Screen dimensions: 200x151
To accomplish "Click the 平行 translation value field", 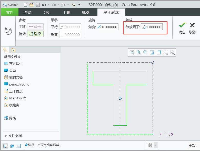I will pyautogui.click(x=70, y=27).
